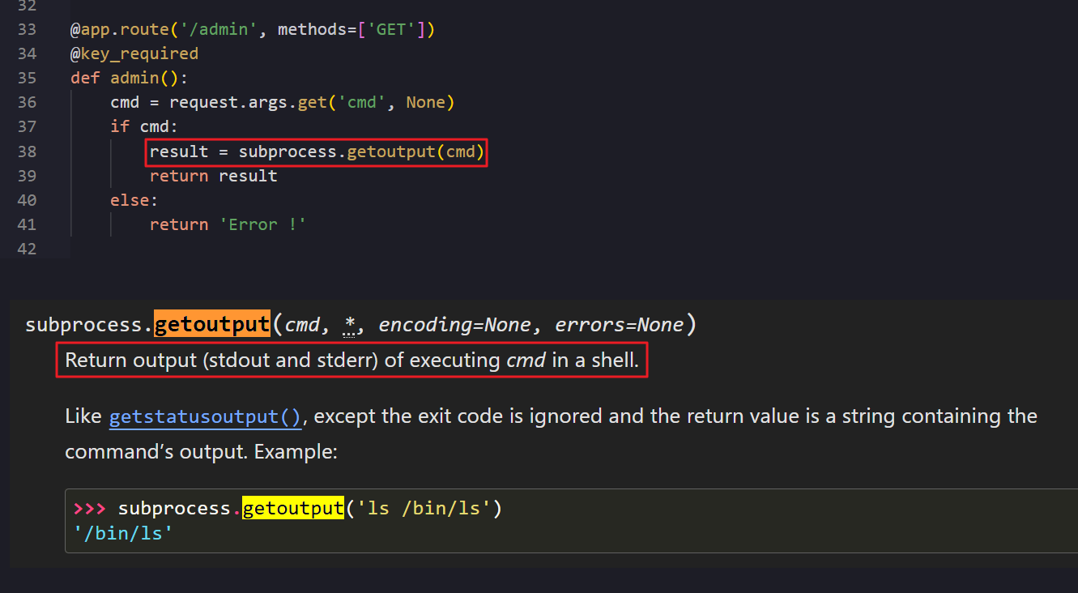Screen dimensions: 1078x593
Task: Click the getstatusoutput() documentation link
Action: (x=205, y=416)
